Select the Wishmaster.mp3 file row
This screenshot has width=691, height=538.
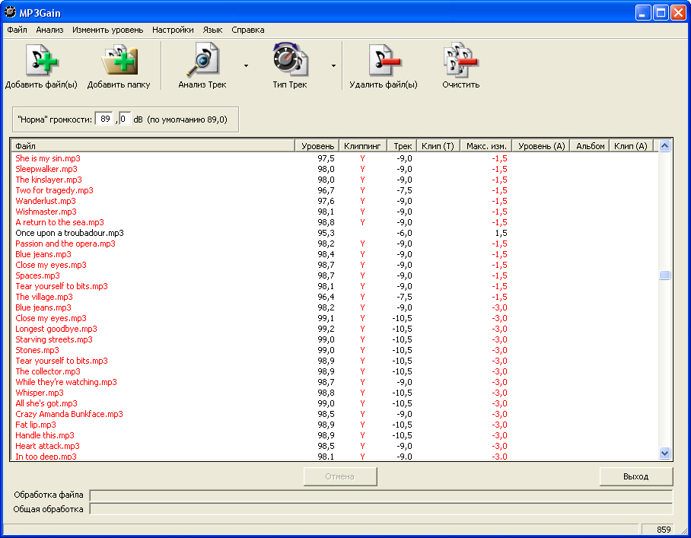coord(46,212)
